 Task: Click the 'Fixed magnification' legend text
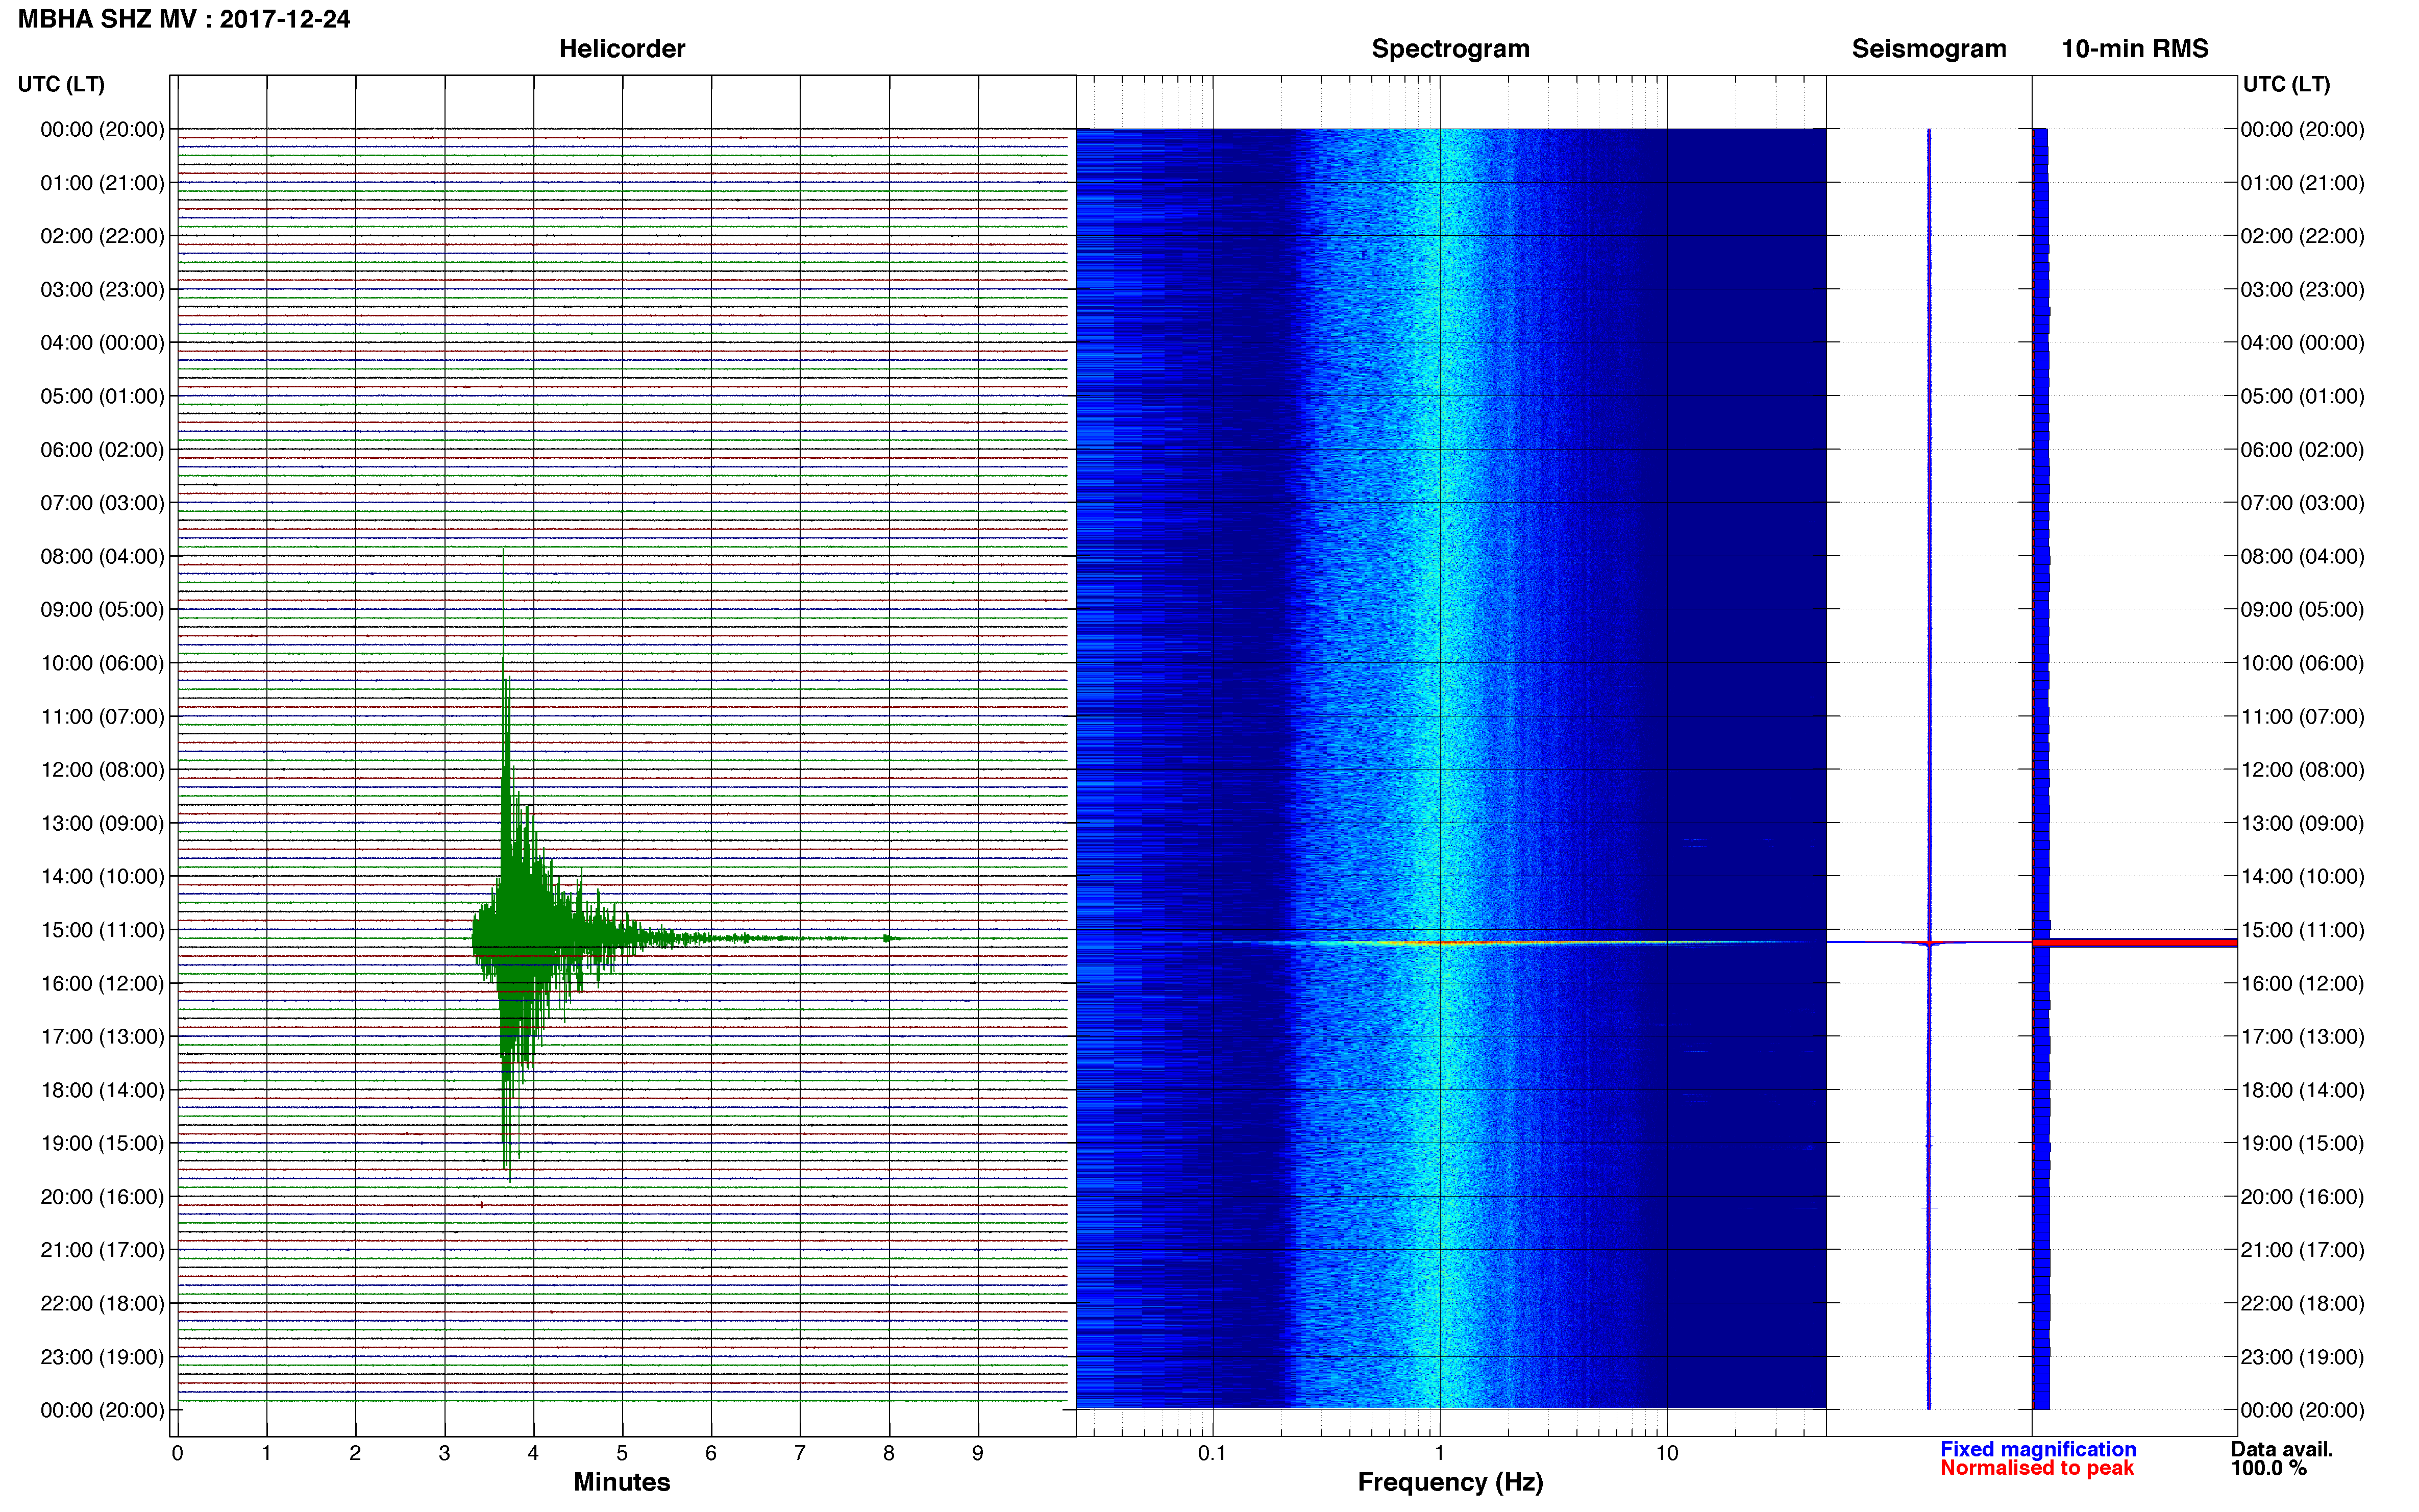coord(2038,1449)
